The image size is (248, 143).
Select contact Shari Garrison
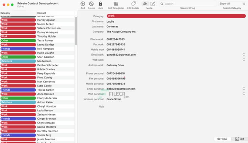coord(46,57)
